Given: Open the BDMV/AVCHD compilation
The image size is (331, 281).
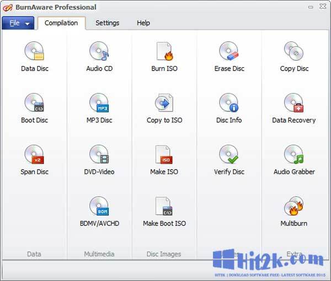Looking at the screenshot, I should (x=99, y=212).
